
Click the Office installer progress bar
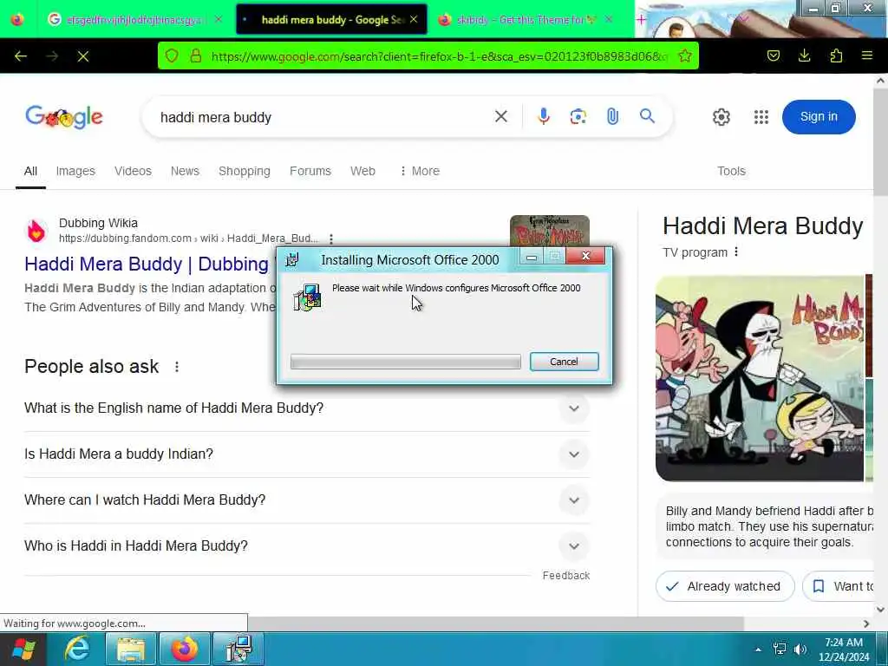406,362
